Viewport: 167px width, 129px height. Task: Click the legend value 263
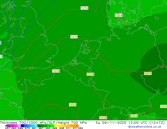pos(14,128)
